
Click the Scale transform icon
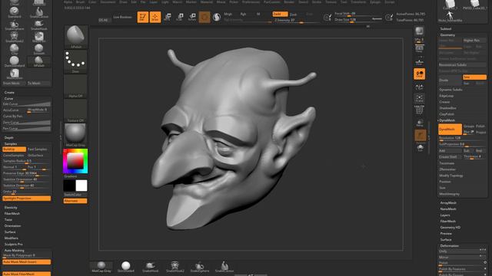[179, 17]
